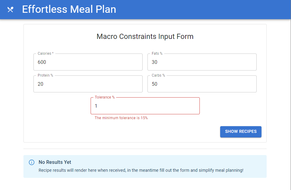Click the Fats % floating label
The height and width of the screenshot is (190, 291).
(x=157, y=53)
